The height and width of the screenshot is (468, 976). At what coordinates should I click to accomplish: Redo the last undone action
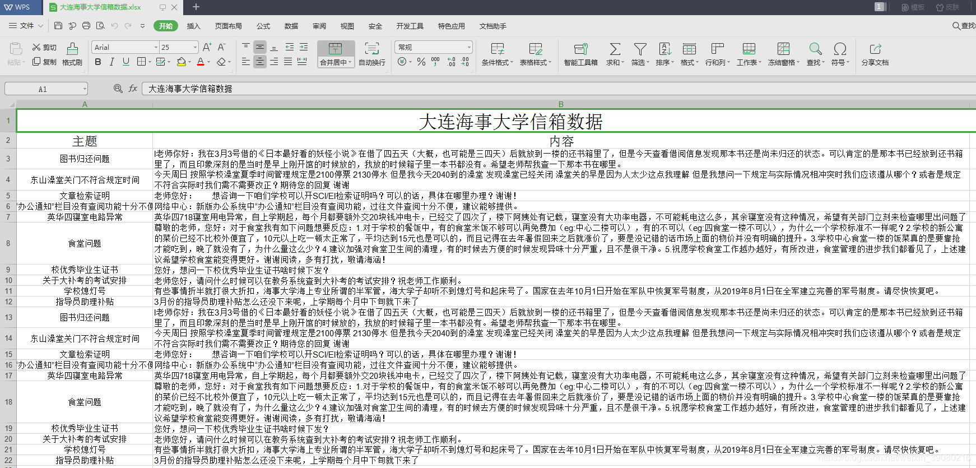pyautogui.click(x=128, y=26)
